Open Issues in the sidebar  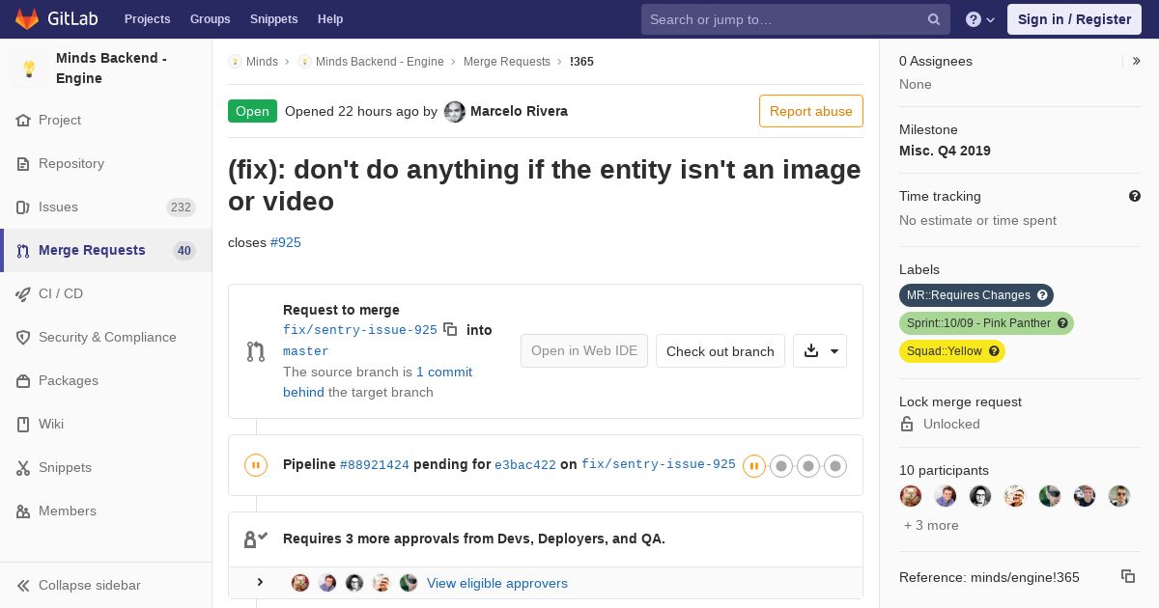(58, 207)
